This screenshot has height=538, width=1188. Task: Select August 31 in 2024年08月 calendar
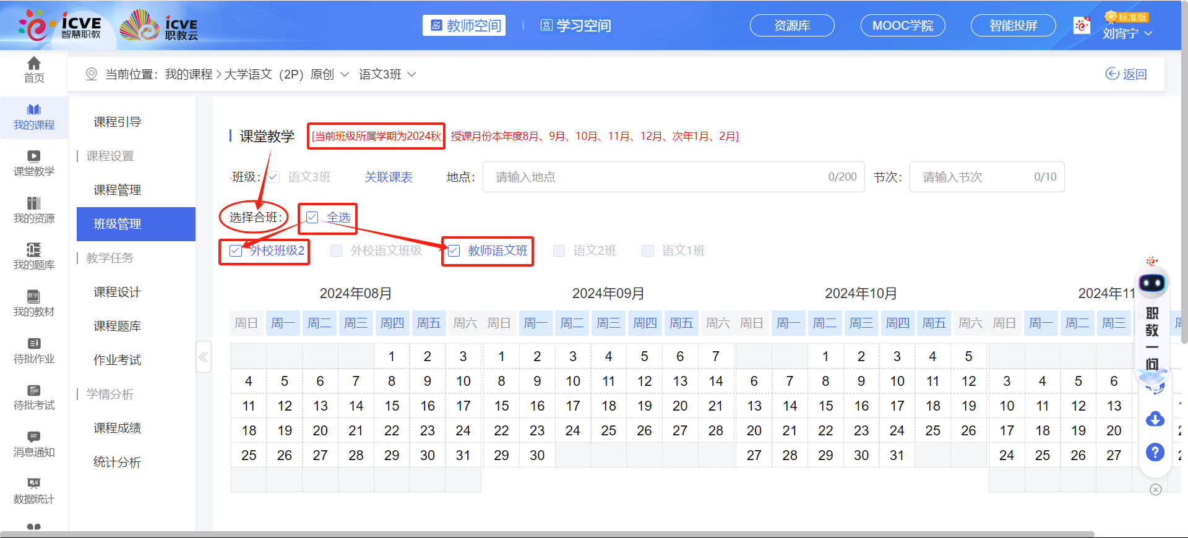pos(463,455)
